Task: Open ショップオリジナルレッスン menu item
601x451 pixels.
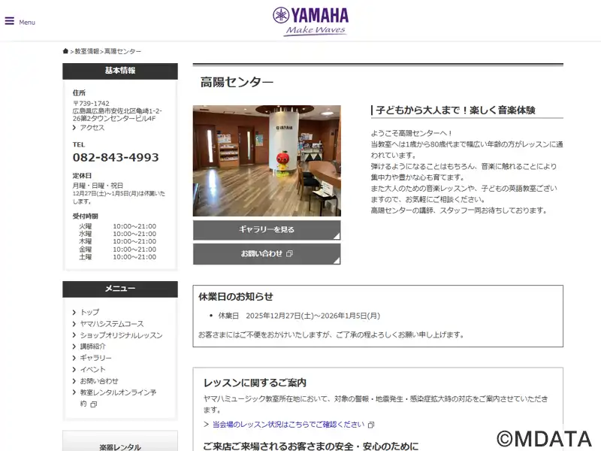Action: pyautogui.click(x=120, y=335)
